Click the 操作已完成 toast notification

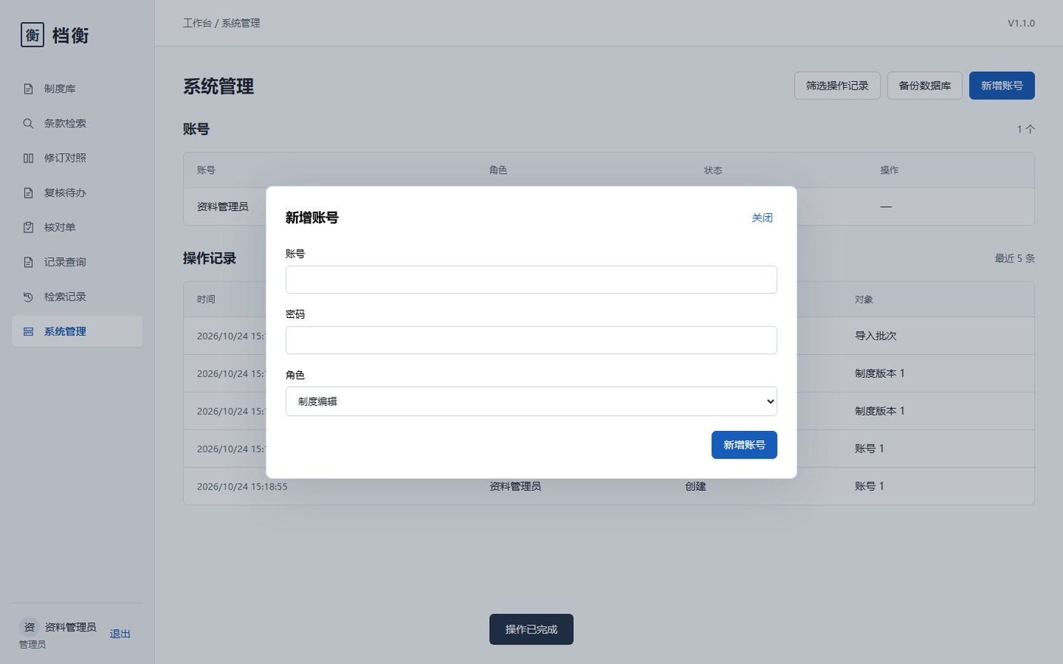531,629
